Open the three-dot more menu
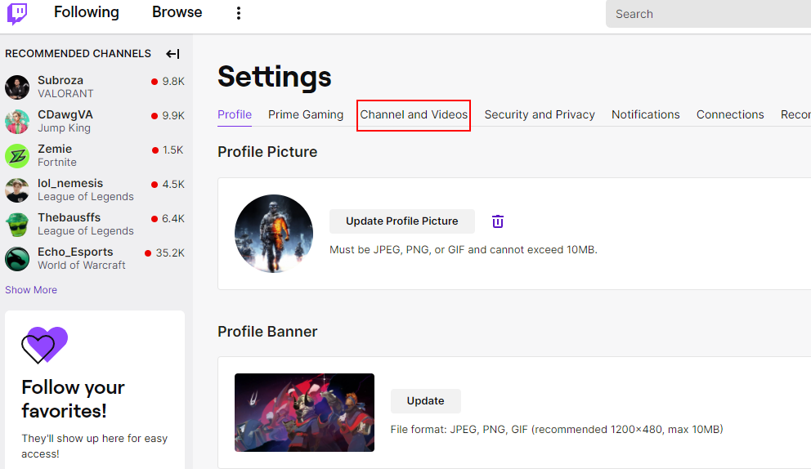Screen dimensions: 811x469 [239, 13]
